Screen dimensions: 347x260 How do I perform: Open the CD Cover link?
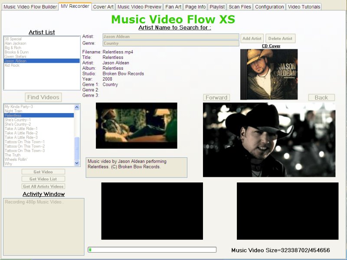271,46
